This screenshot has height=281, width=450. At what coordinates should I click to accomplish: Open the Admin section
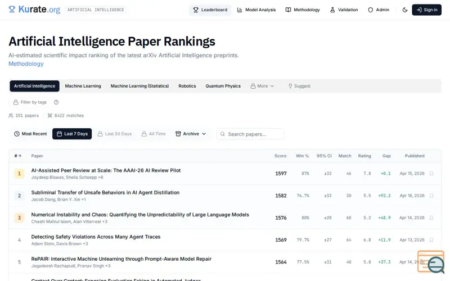point(379,10)
